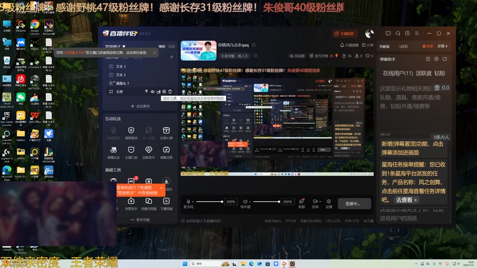The height and width of the screenshot is (268, 477).
Task: Open the customer service headset icon
Action: tap(398, 33)
